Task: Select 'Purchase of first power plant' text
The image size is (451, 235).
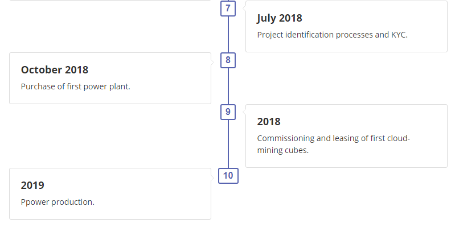Action: point(76,86)
